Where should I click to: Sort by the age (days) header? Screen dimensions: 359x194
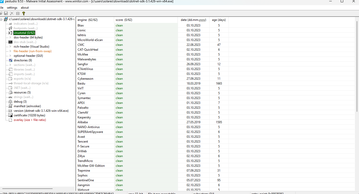click(219, 20)
